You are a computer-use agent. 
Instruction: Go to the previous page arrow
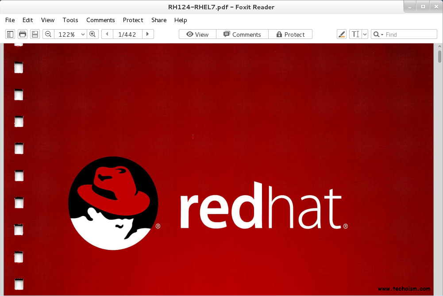(x=107, y=34)
